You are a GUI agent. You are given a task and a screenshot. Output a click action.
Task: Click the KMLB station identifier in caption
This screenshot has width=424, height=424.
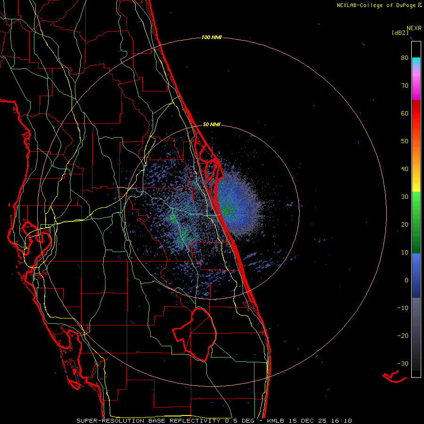tap(276, 421)
